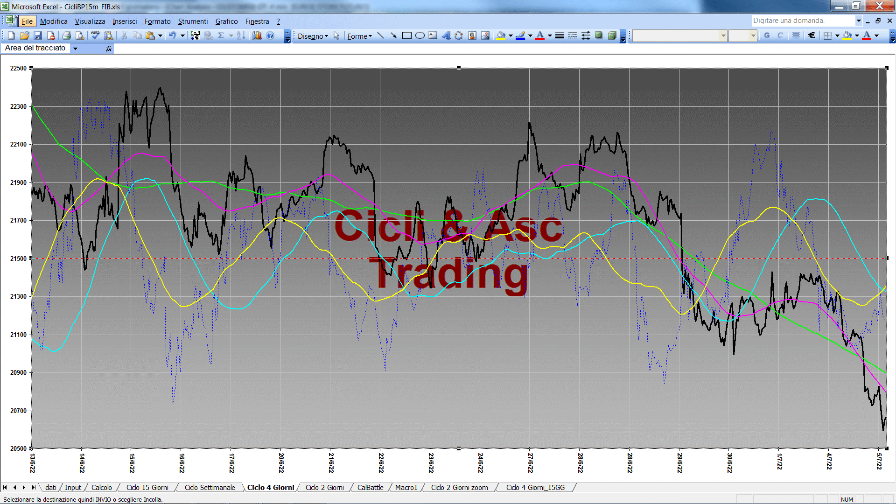Go to the first sheet tab
The height and width of the screenshot is (504, 896).
tap(5, 488)
